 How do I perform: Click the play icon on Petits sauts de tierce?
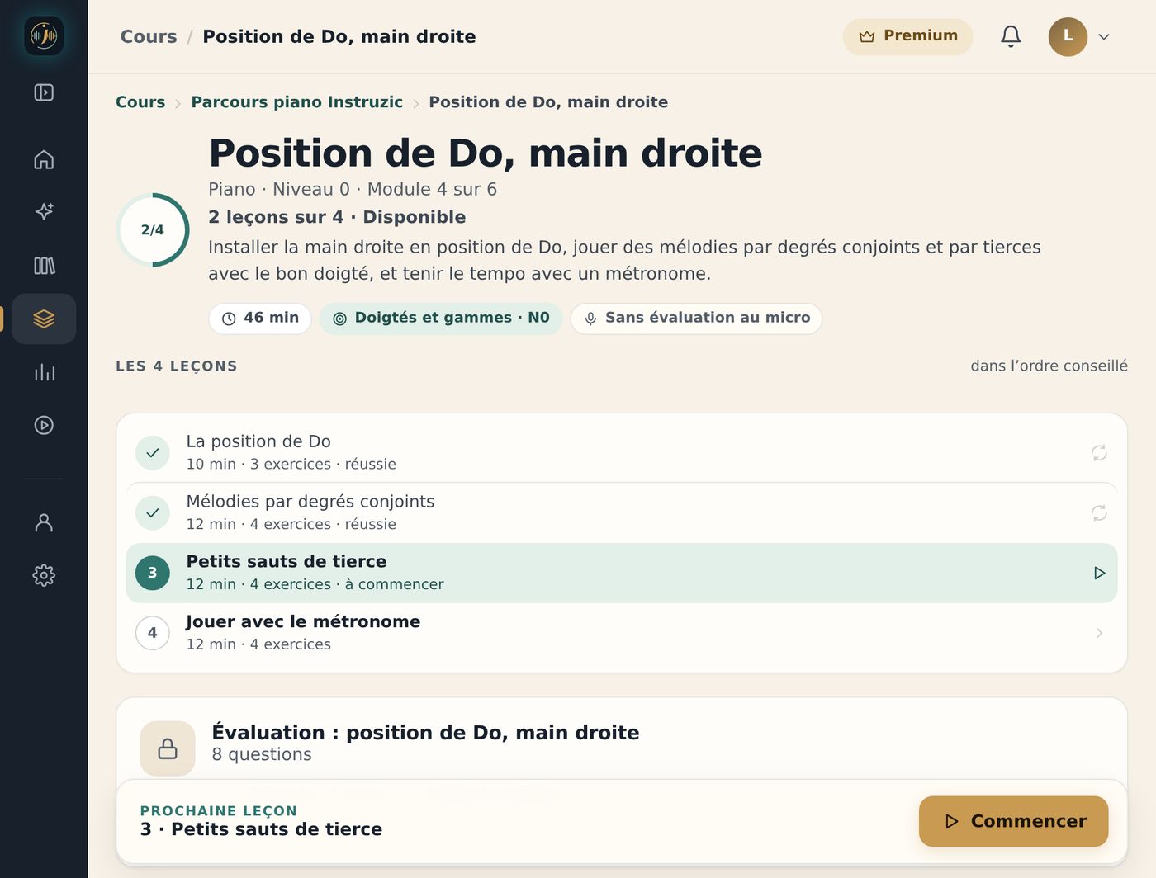click(x=1099, y=573)
